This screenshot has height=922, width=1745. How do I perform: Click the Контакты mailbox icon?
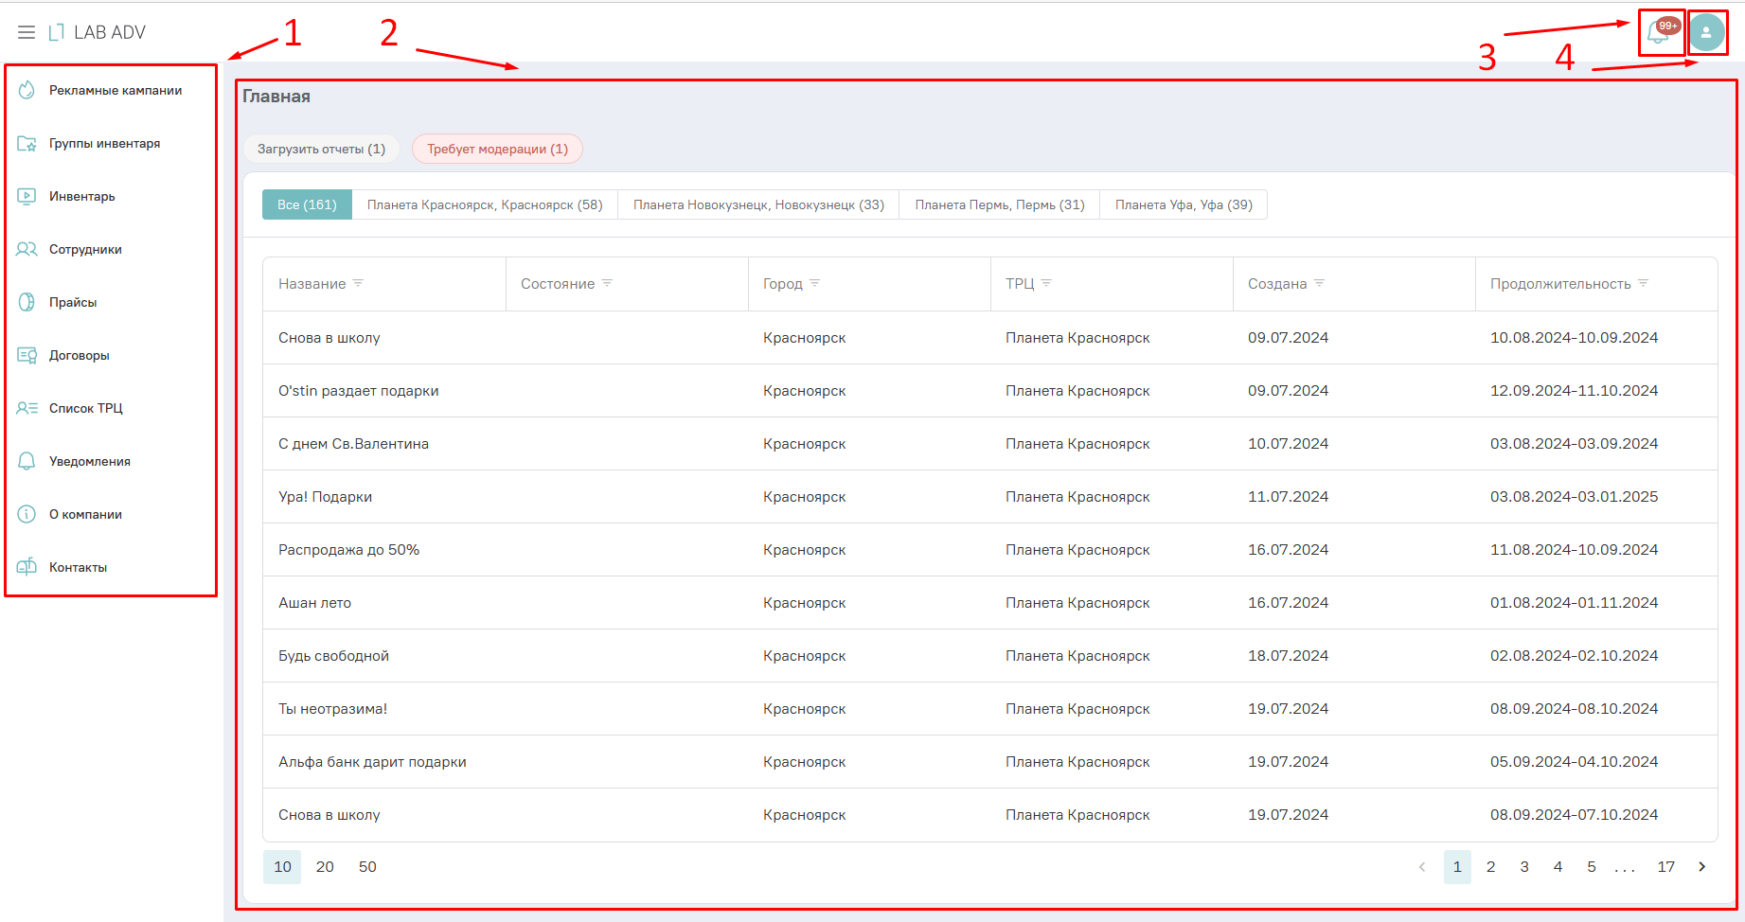point(27,567)
